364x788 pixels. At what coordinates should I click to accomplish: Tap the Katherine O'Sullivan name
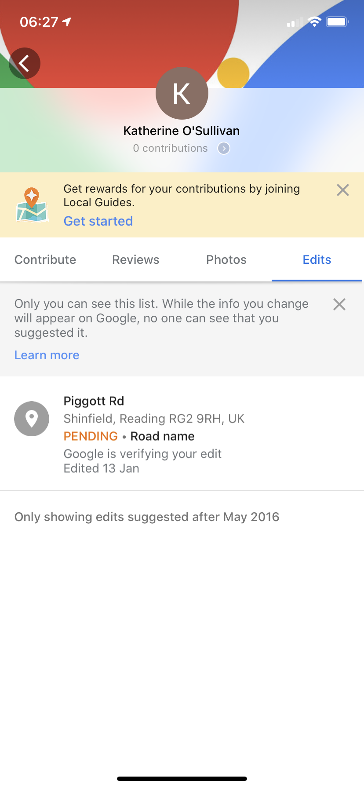(182, 131)
